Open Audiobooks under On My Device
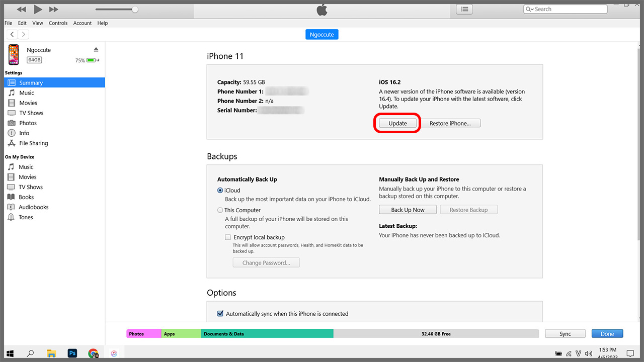644x362 pixels. [x=33, y=207]
